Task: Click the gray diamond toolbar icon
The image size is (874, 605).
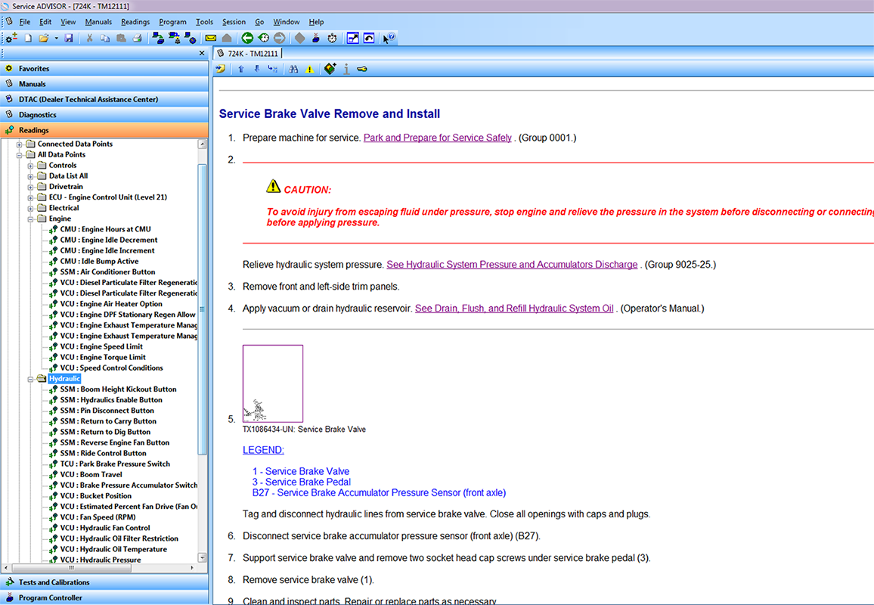Action: (x=300, y=38)
